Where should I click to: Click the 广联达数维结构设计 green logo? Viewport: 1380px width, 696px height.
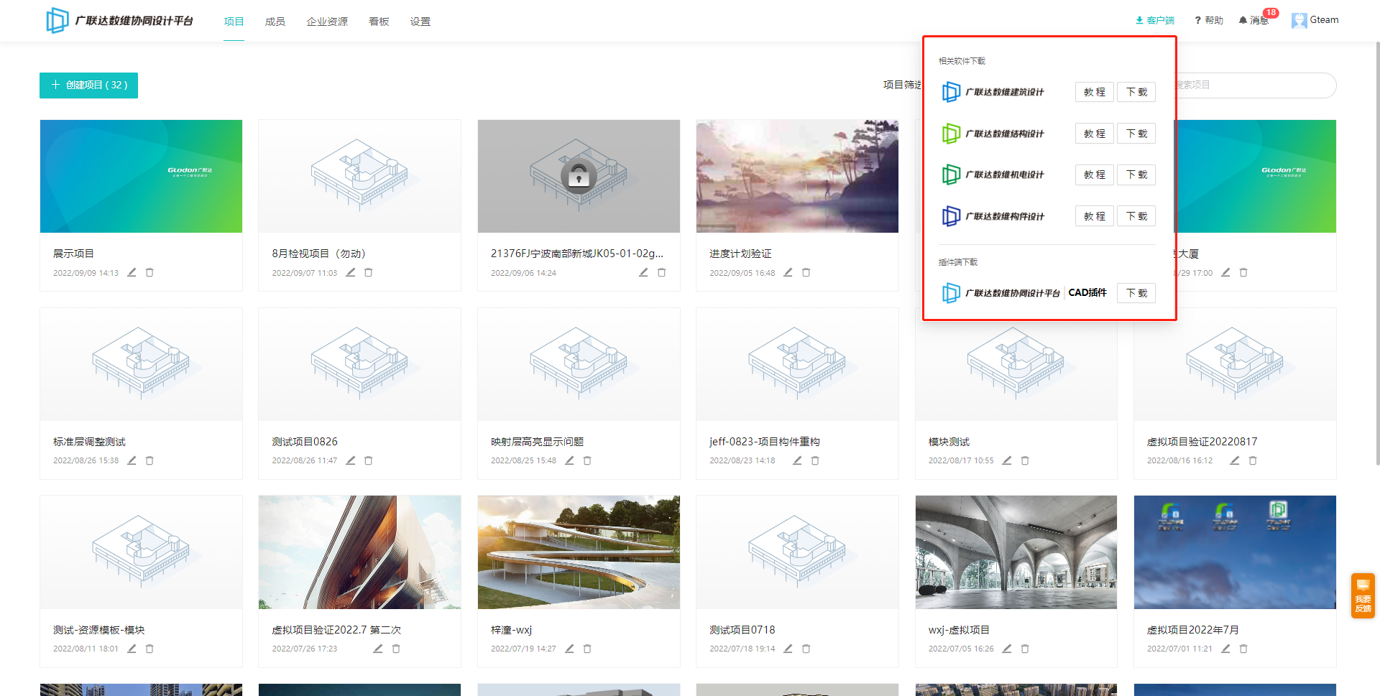pyautogui.click(x=951, y=134)
